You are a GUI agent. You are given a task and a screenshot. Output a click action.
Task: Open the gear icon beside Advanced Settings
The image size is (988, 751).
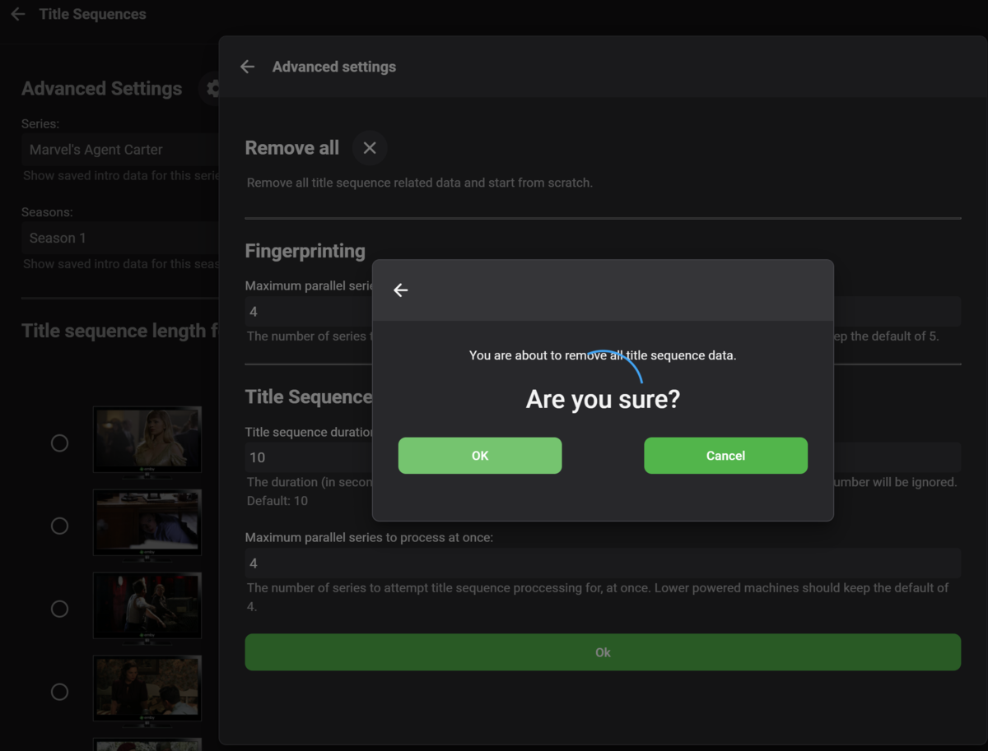pyautogui.click(x=211, y=89)
